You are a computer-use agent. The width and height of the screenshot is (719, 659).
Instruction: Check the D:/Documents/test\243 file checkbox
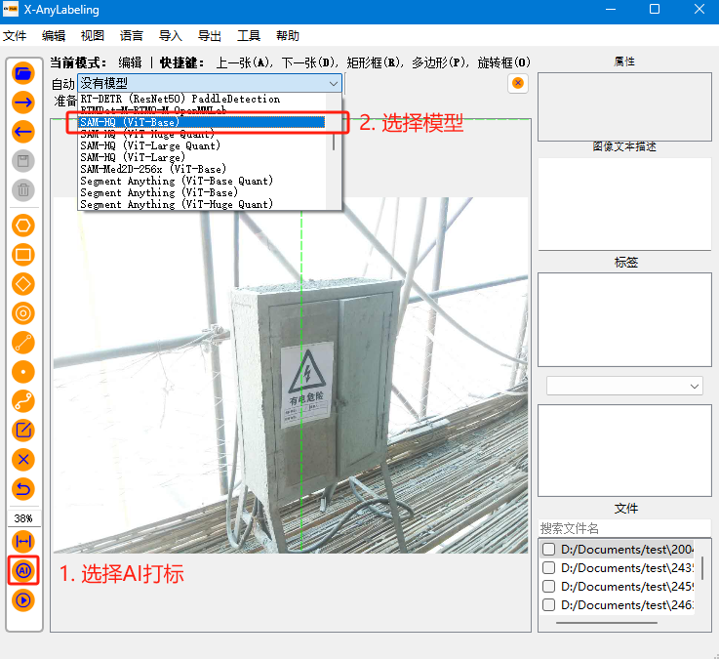[548, 567]
